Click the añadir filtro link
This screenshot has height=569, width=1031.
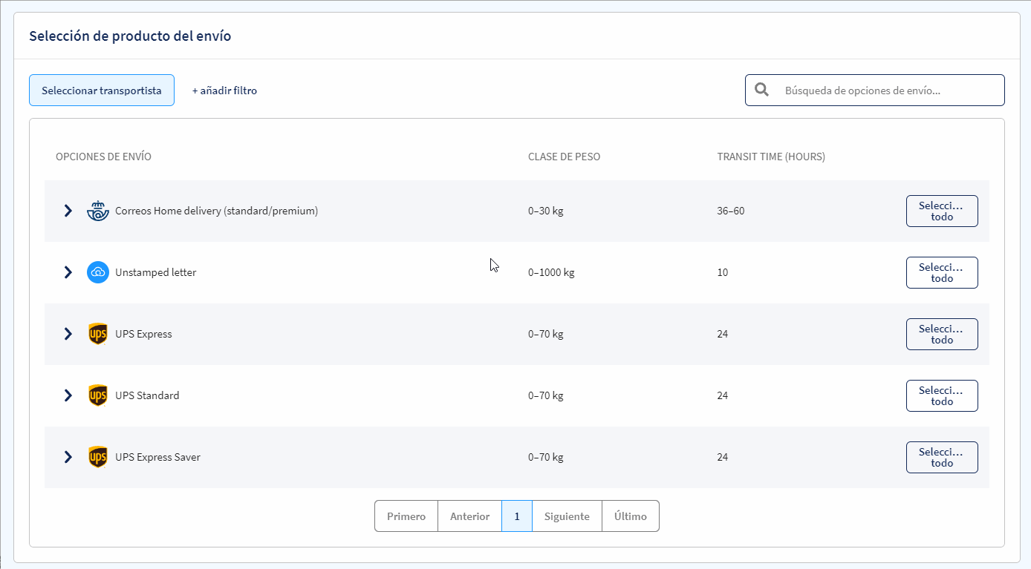224,91
